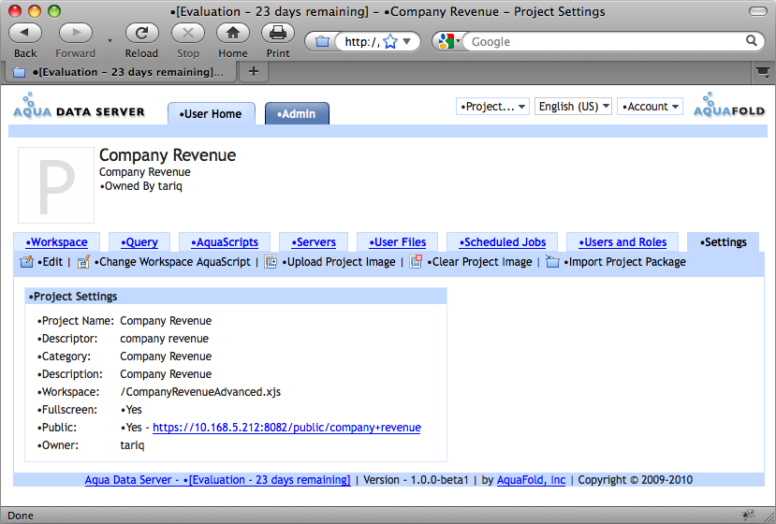Viewport: 776px width, 524px height.
Task: Open the Workspace tab
Action: point(56,242)
